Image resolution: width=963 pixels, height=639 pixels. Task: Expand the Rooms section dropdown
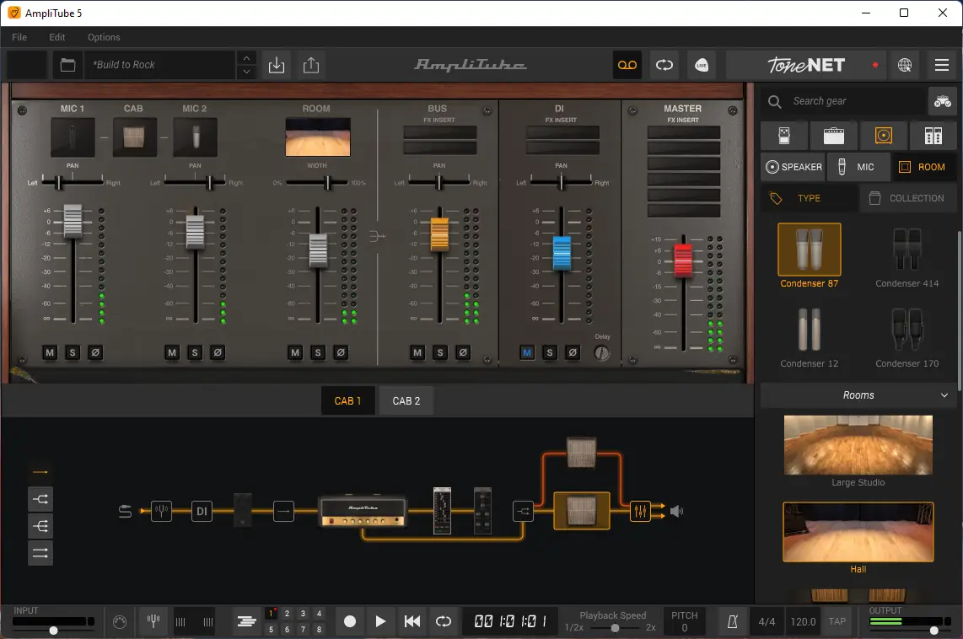(944, 395)
